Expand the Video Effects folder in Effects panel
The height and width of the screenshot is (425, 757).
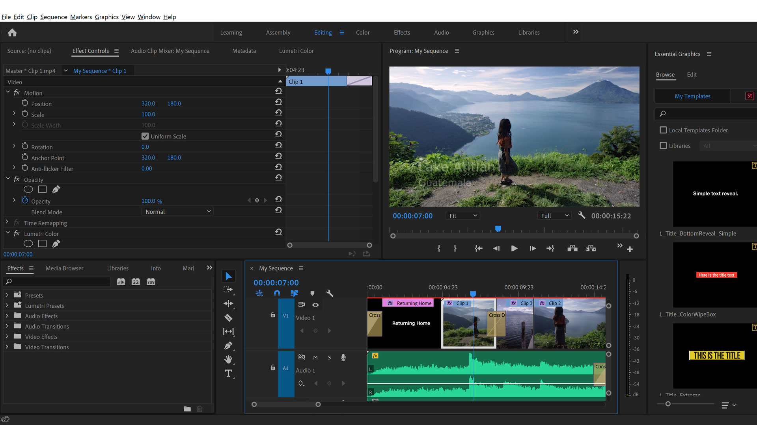(x=7, y=336)
